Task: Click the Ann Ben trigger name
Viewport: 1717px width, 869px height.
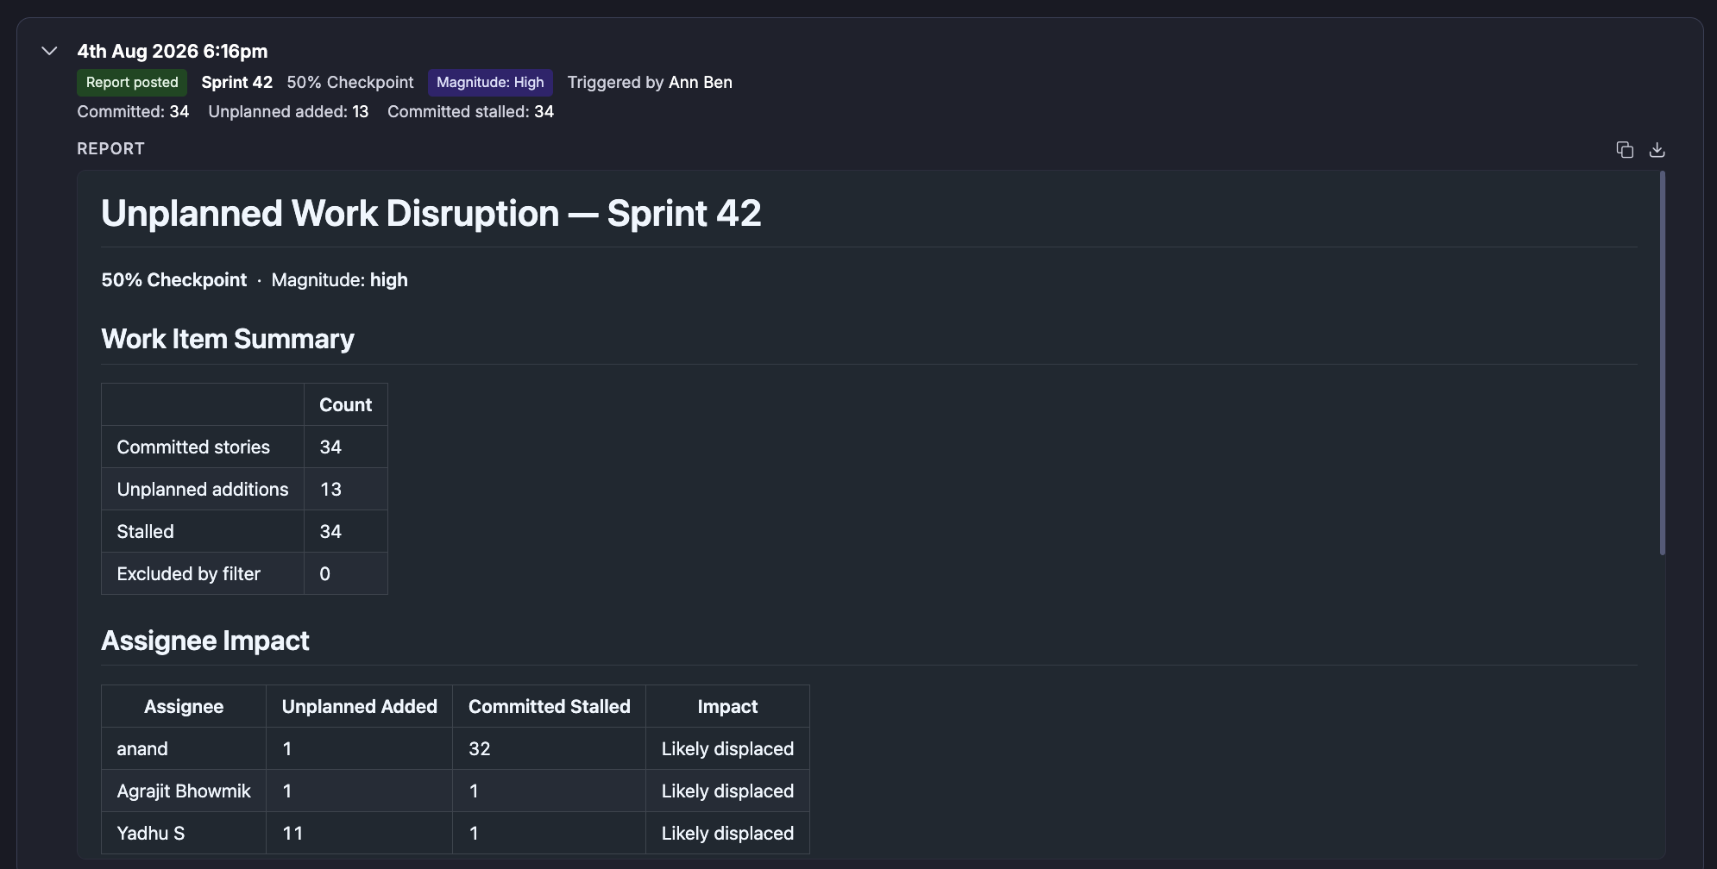Action: [x=701, y=82]
